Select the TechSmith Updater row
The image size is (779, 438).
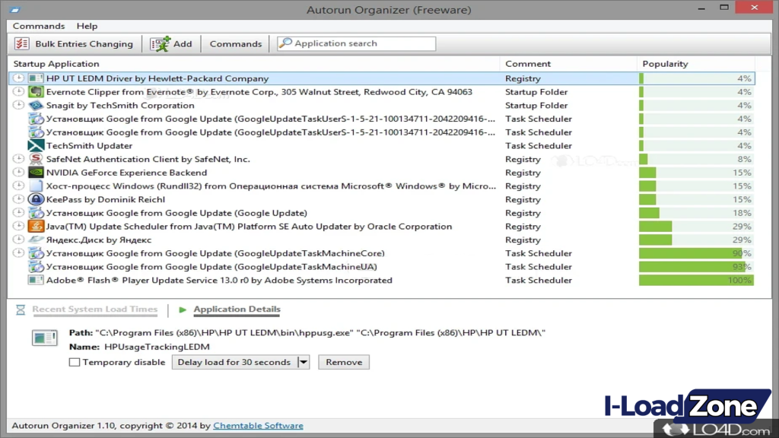click(x=382, y=145)
